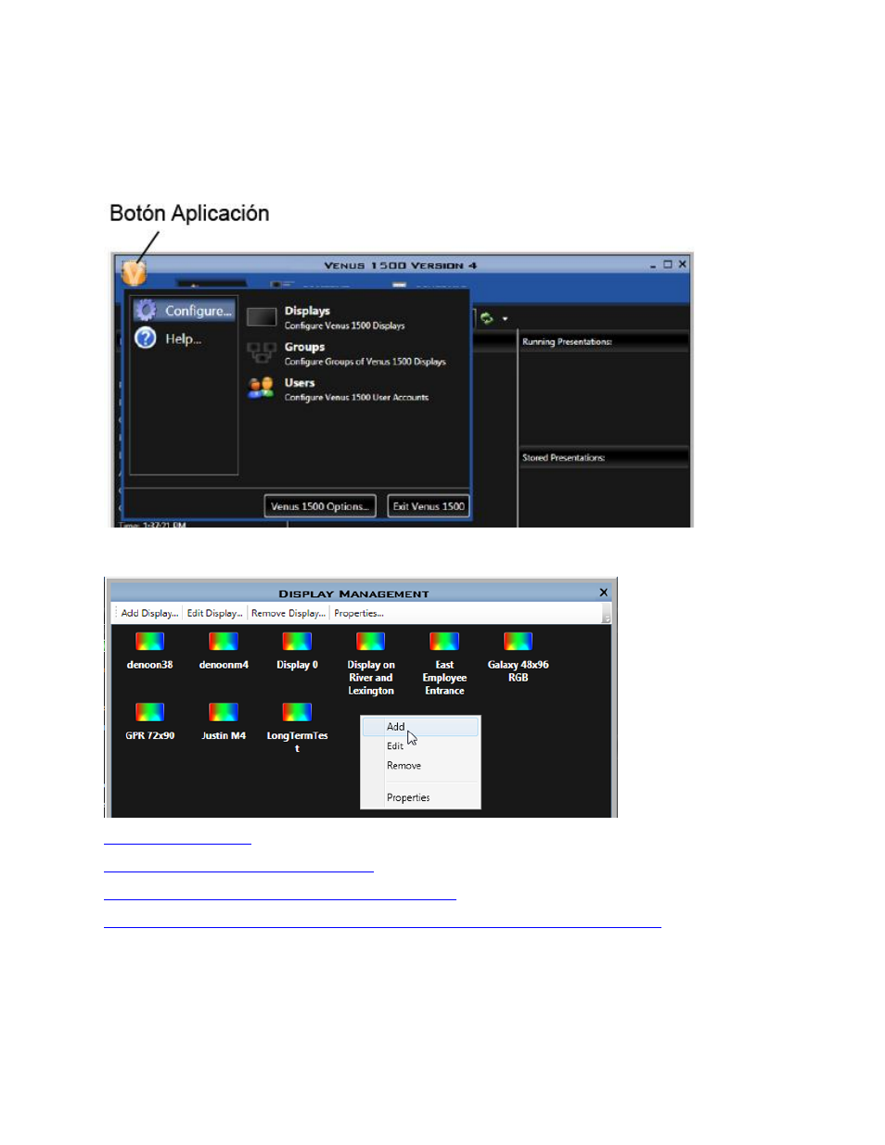Click the Exit Venus 1500 button
The height and width of the screenshot is (1145, 885).
point(428,506)
